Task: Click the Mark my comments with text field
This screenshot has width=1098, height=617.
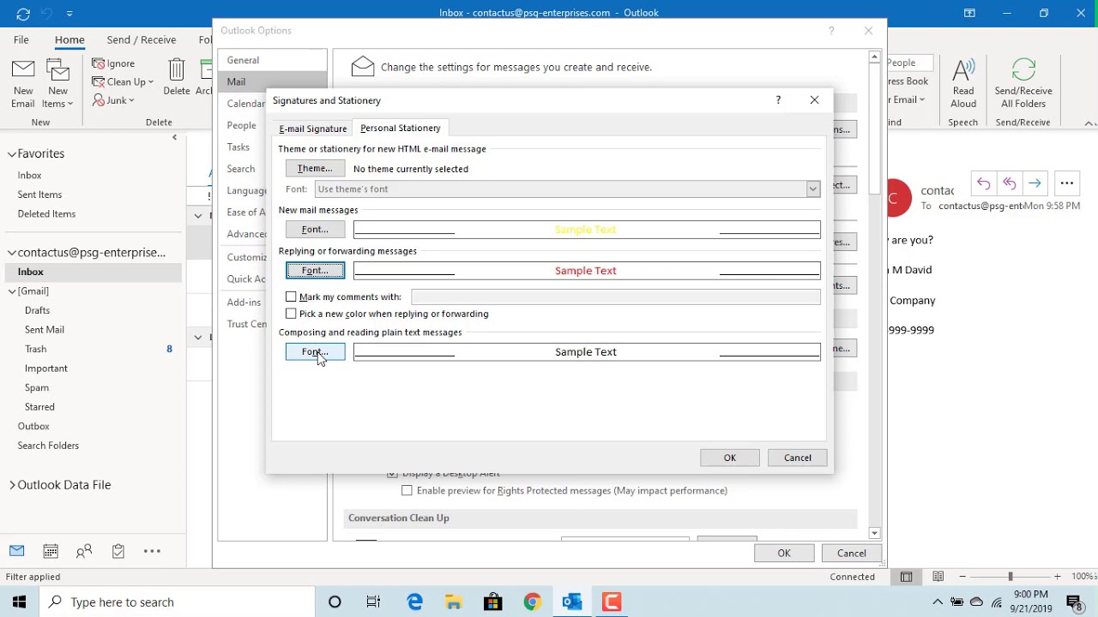Action: point(616,297)
